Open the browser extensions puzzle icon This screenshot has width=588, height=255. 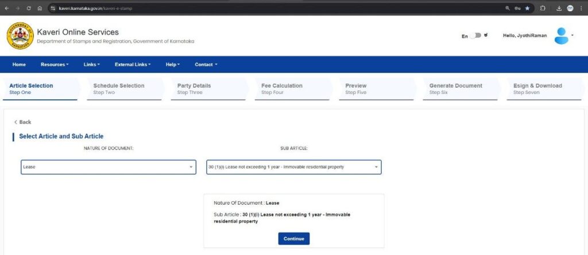(x=543, y=8)
